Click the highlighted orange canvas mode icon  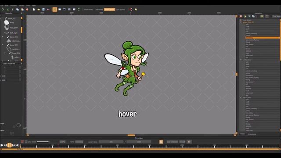click(55, 9)
